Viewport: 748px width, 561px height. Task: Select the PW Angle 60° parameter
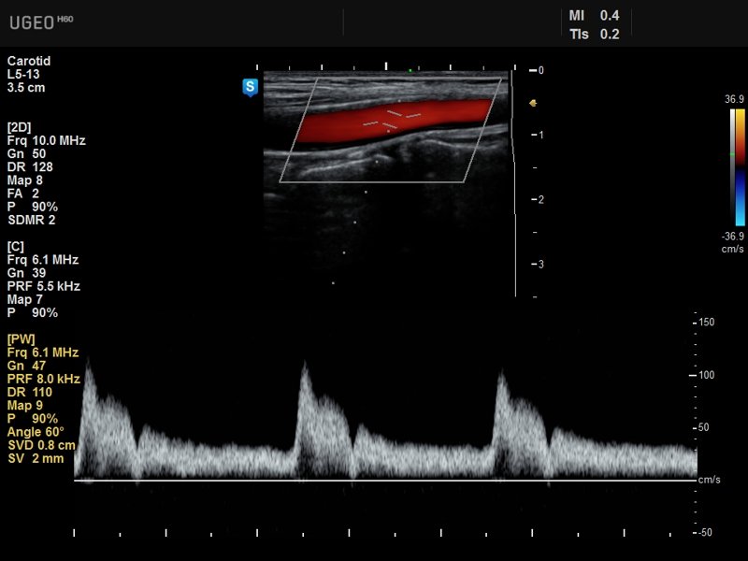(36, 432)
